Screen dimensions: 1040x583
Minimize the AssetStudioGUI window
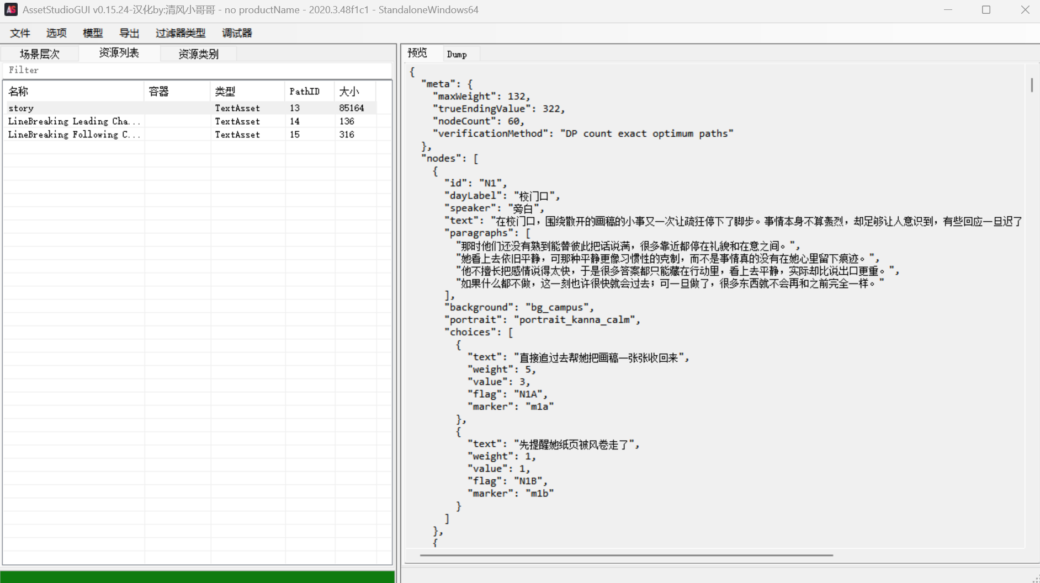click(948, 10)
